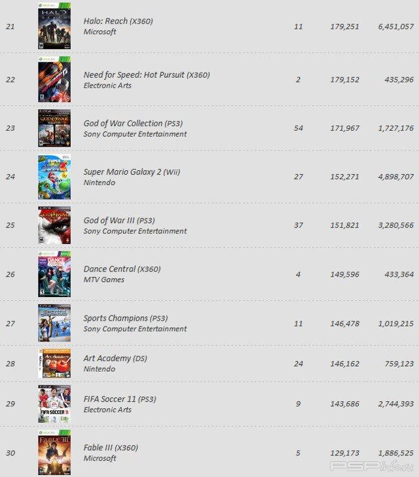Select the Art Academy box art
Image resolution: width=419 pixels, height=477 pixels.
54,363
